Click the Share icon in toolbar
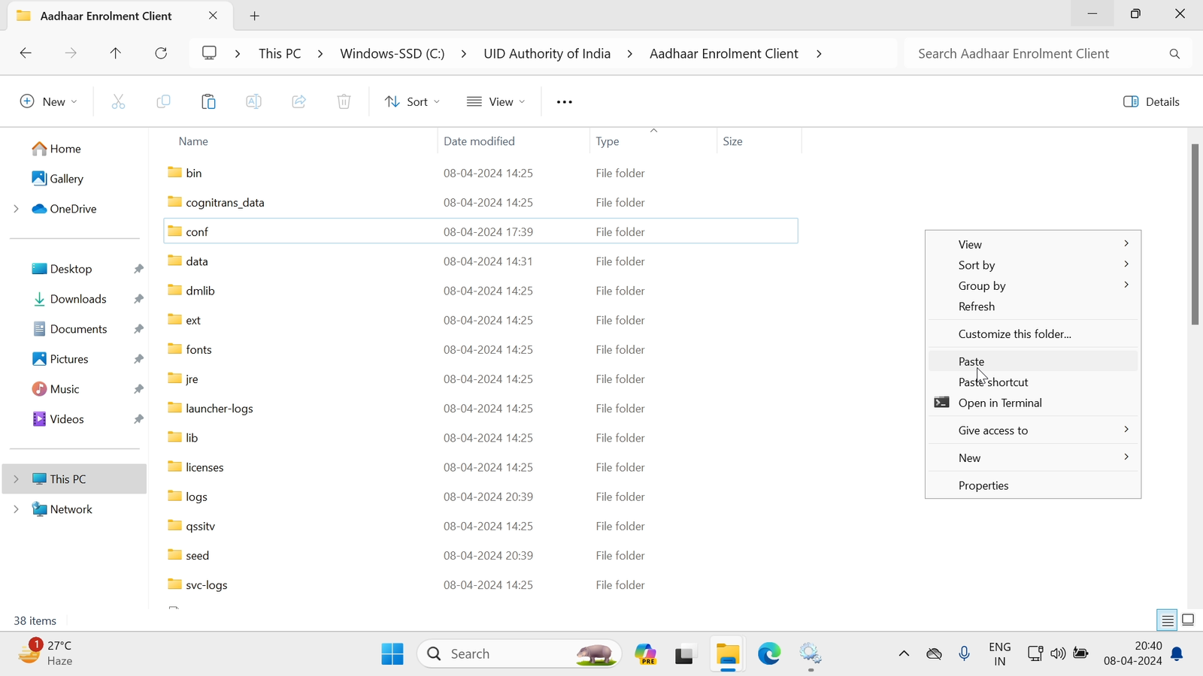The image size is (1203, 676). click(298, 101)
